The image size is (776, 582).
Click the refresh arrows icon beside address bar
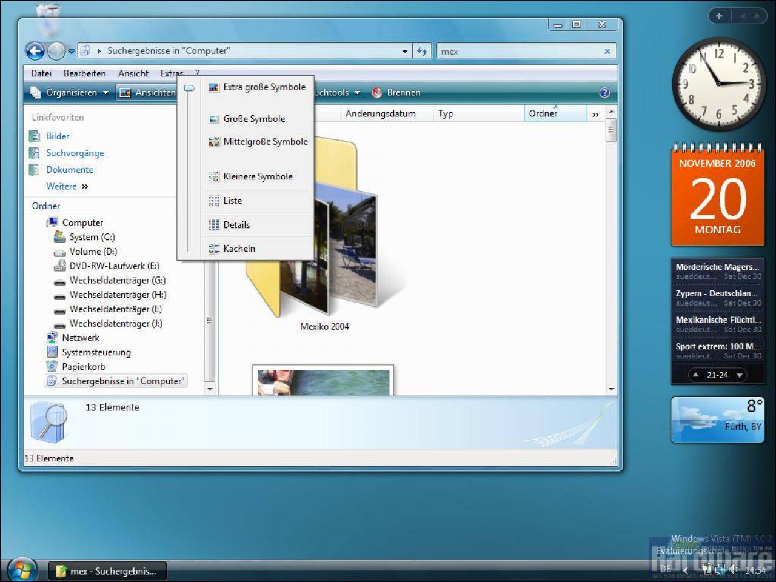point(422,52)
